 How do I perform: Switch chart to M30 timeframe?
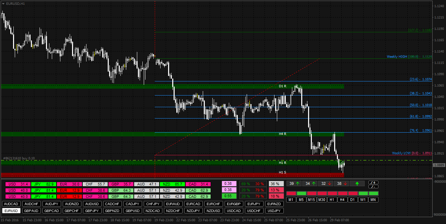point(322,200)
